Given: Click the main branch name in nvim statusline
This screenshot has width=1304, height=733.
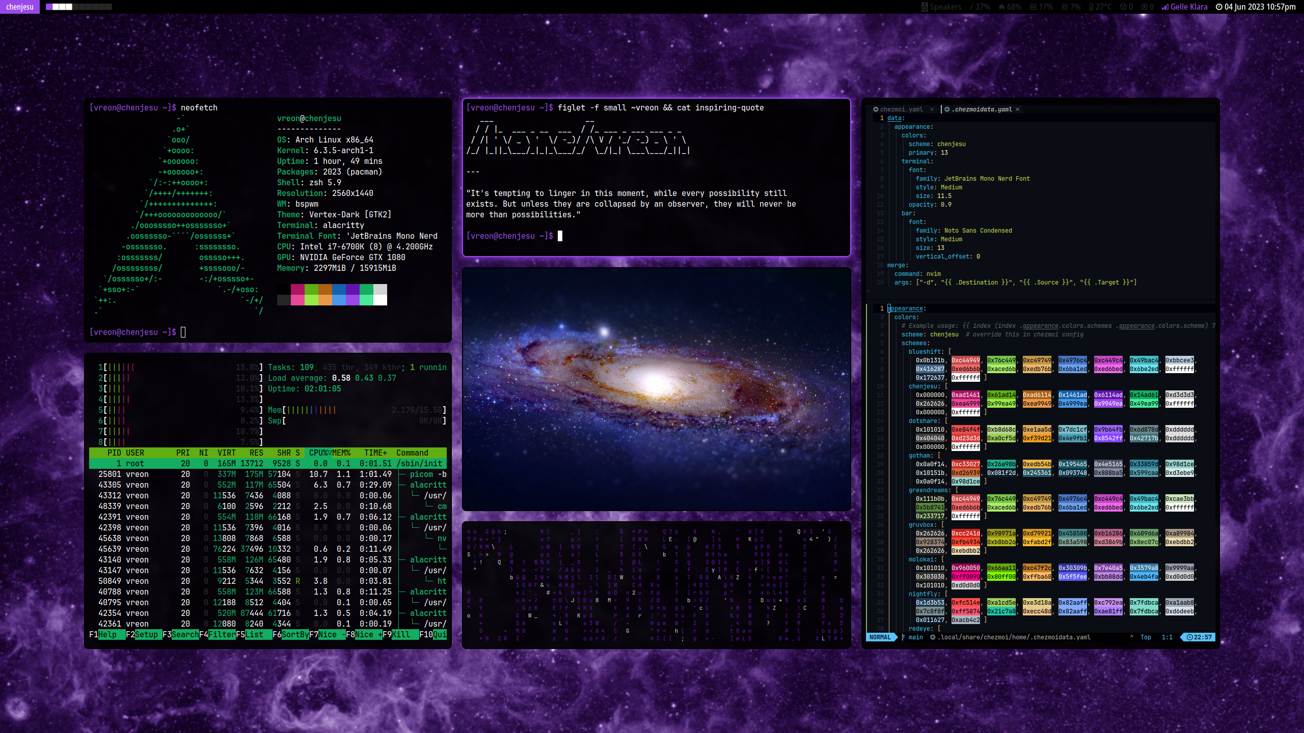Looking at the screenshot, I should (x=915, y=637).
